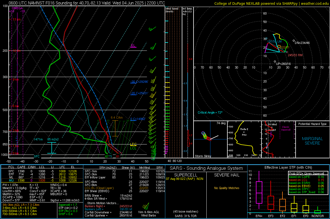Image resolution: width=330 pixels, height=219 pixels.
Task: Click the "6.4 C/km" lapse rate label
Action: tap(117, 118)
